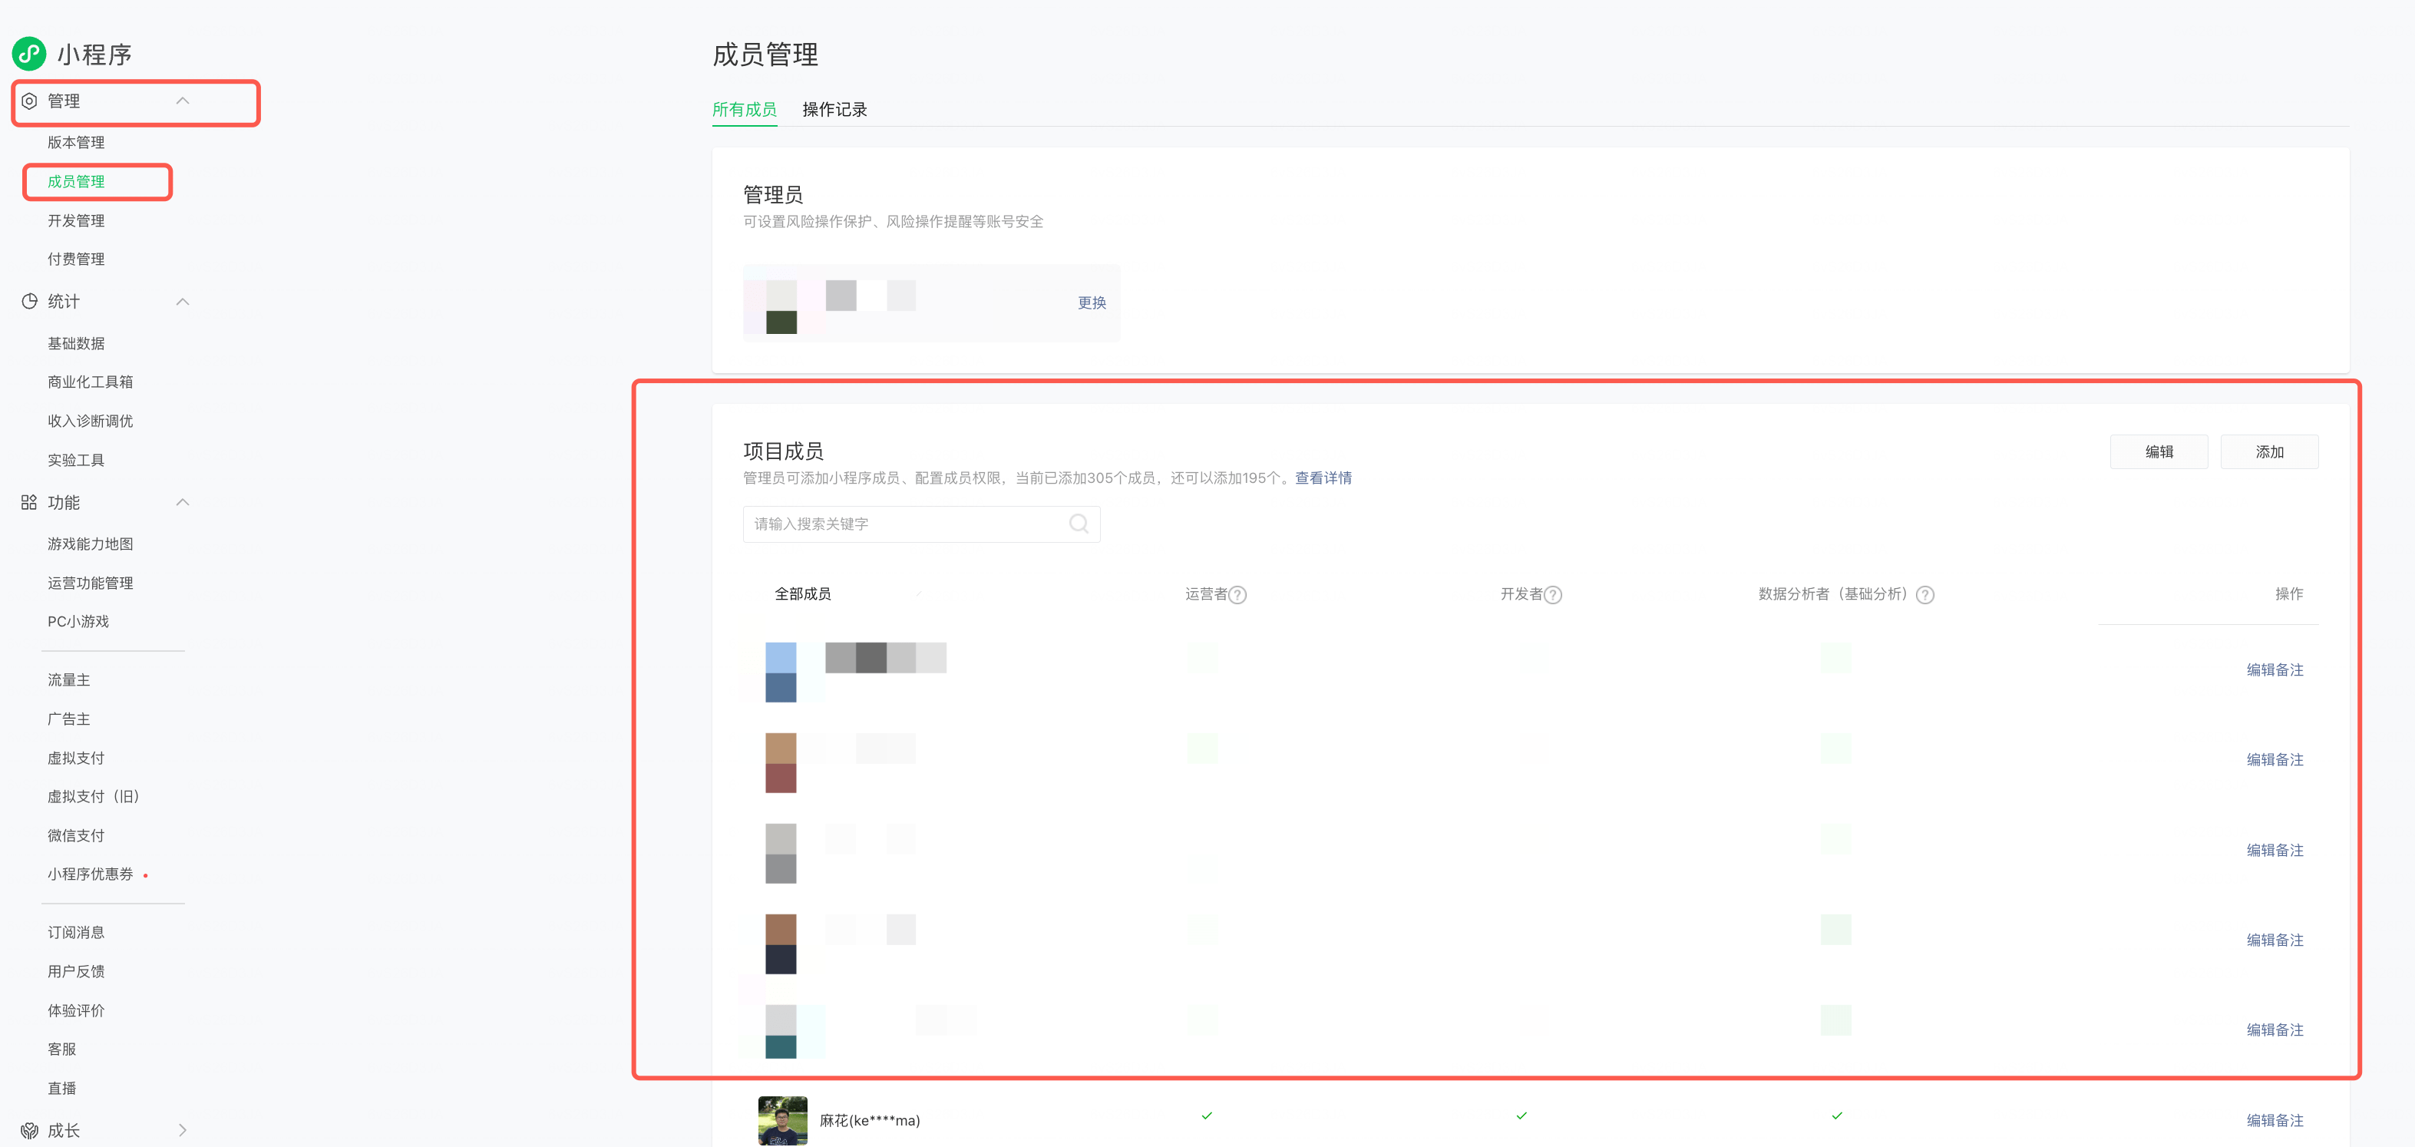Click the 成长 leaf icon
Image resolution: width=2415 pixels, height=1147 pixels.
[x=29, y=1130]
